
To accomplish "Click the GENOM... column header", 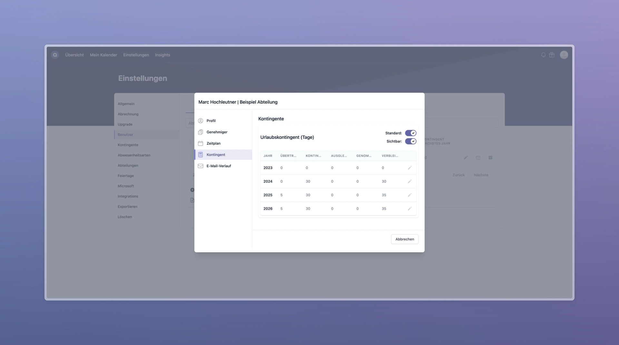I will pyautogui.click(x=364, y=156).
